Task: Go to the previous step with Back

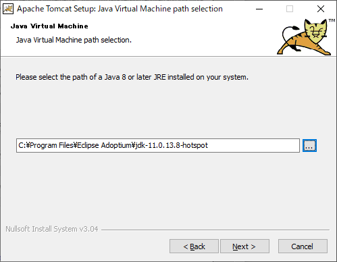Action: point(194,246)
